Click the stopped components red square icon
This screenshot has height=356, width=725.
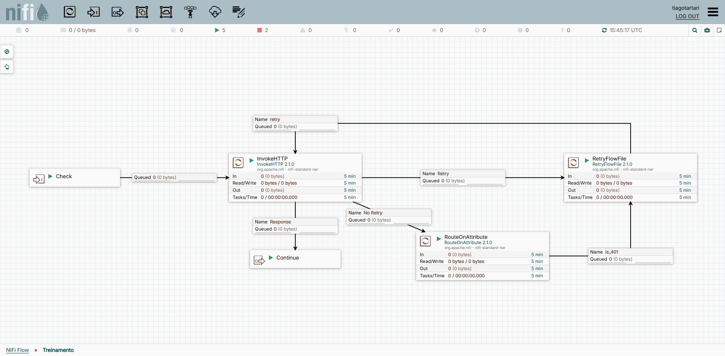259,30
